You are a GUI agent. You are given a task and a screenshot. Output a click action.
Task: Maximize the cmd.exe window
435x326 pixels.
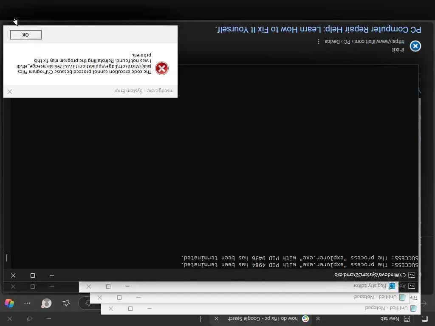tap(33, 275)
